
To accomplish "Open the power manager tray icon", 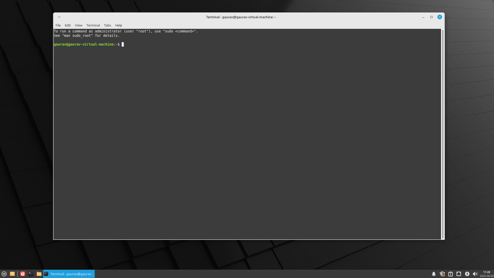I will pos(467,274).
